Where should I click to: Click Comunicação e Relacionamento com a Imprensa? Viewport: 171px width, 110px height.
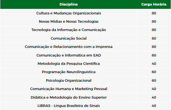tap(69, 47)
